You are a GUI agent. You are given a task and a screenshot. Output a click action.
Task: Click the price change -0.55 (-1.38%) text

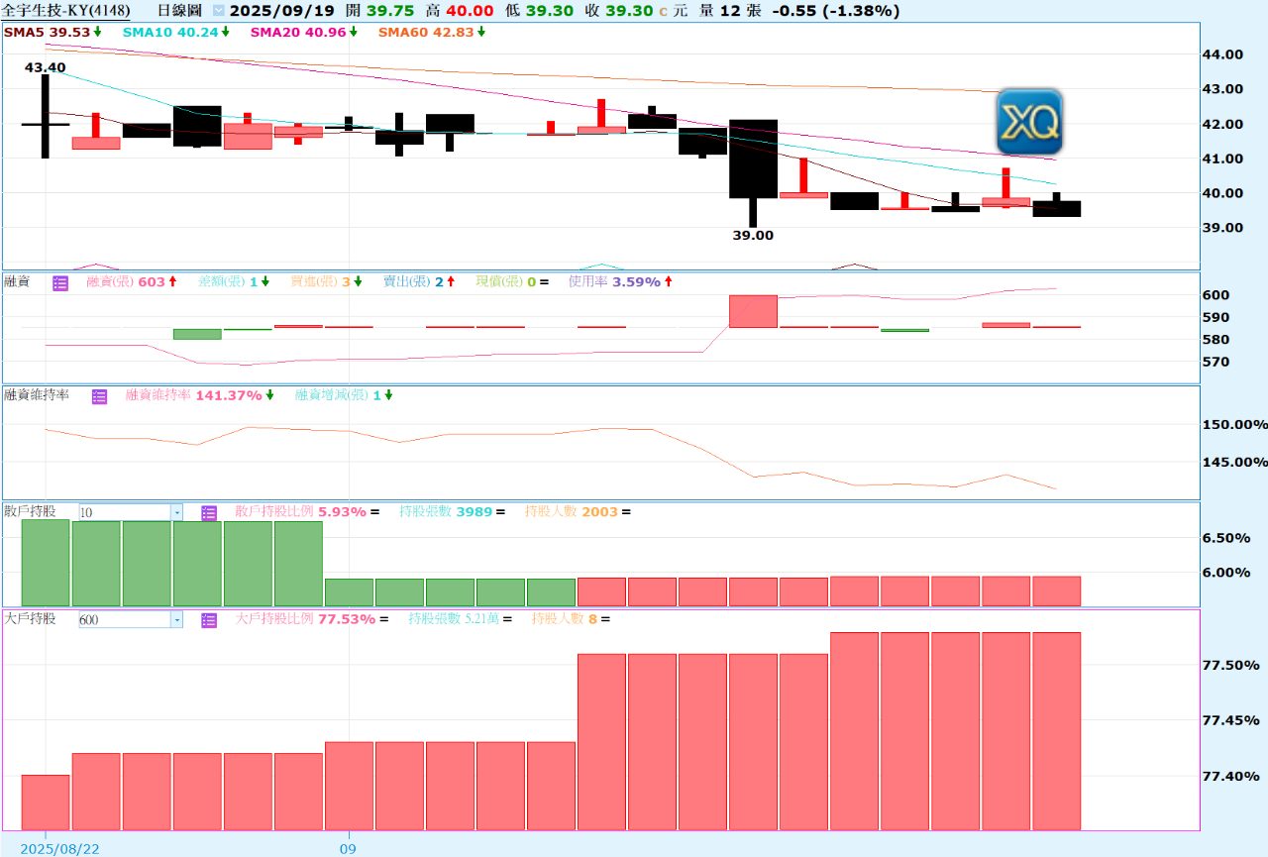click(835, 11)
